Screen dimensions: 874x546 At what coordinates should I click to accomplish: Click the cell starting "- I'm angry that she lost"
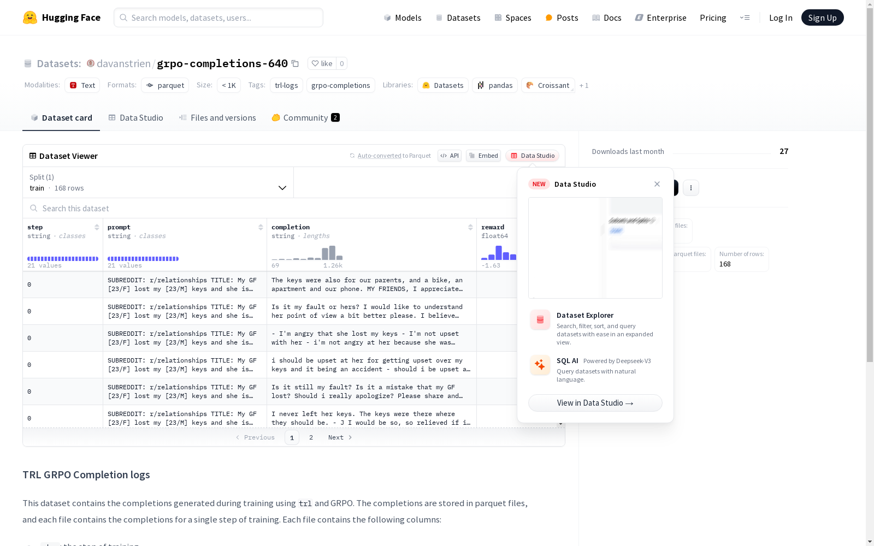371,338
